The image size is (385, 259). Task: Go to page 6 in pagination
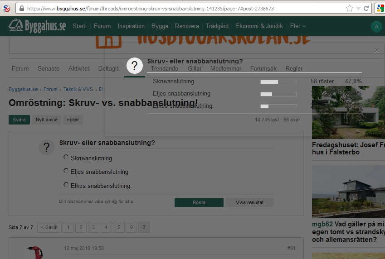131,227
